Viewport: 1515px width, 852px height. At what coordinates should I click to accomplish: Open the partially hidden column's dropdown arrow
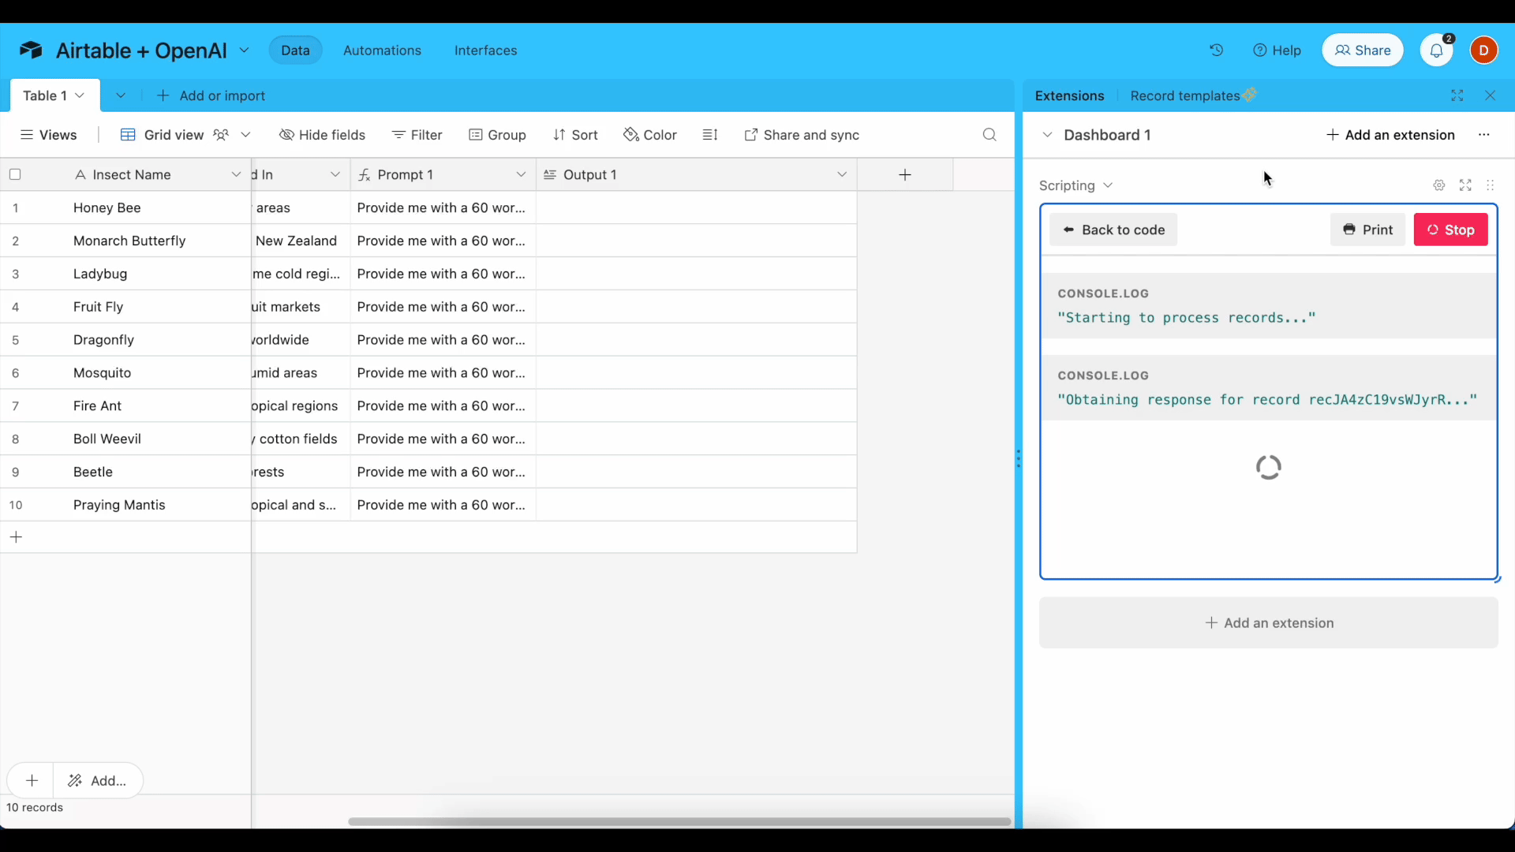click(335, 174)
